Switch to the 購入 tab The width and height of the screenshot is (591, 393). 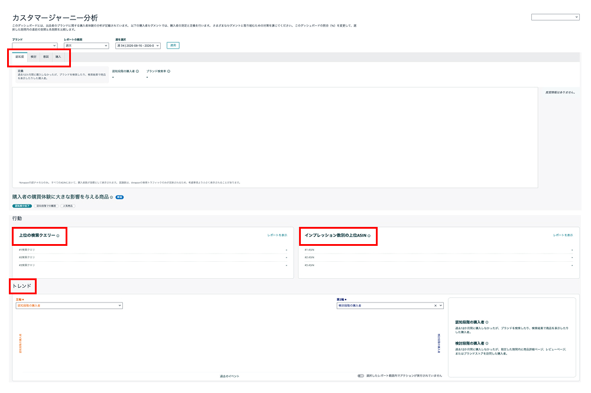59,57
